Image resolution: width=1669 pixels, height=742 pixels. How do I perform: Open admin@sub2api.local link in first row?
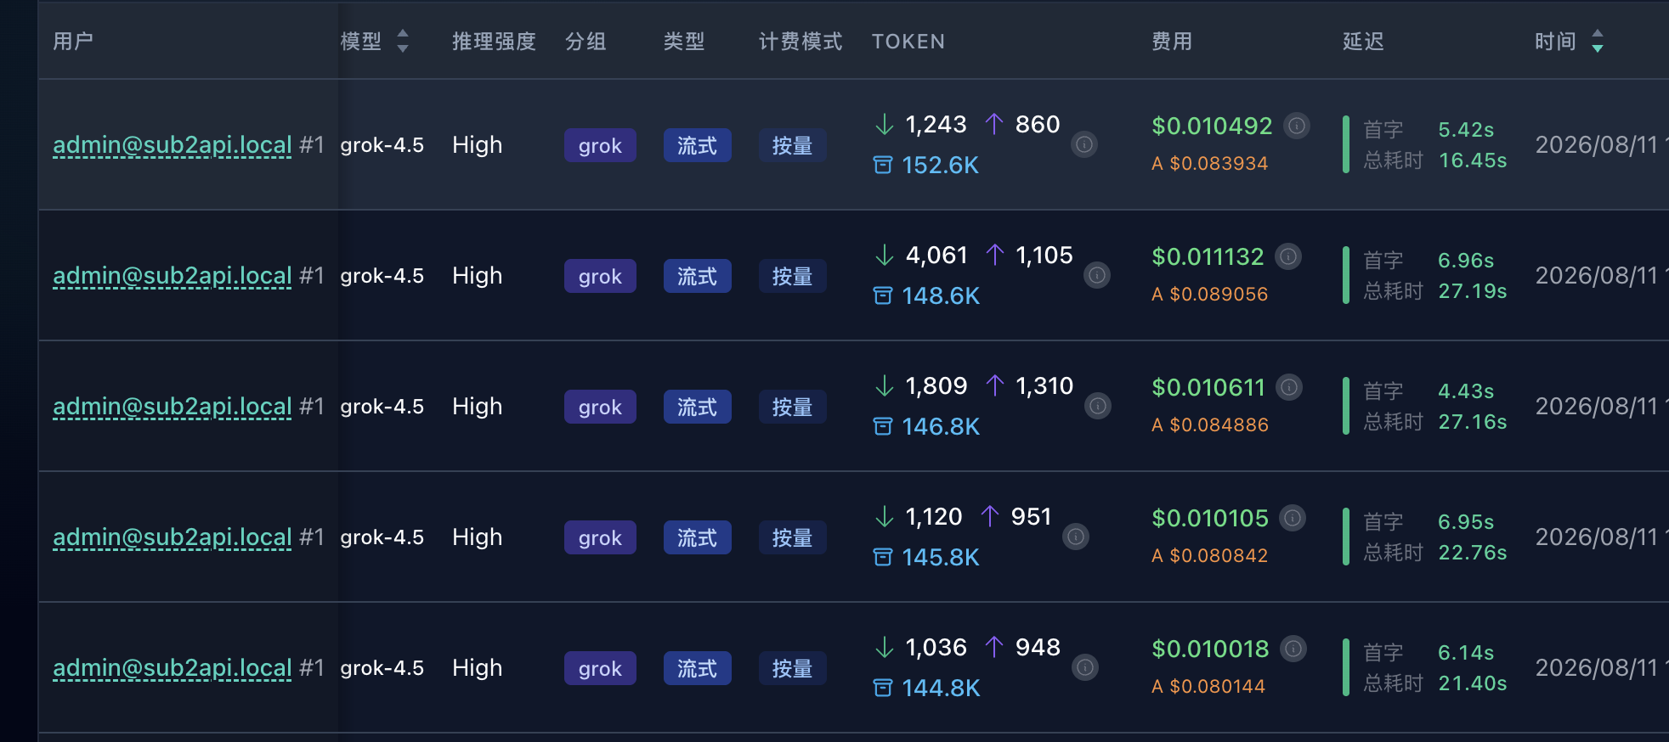(x=173, y=145)
